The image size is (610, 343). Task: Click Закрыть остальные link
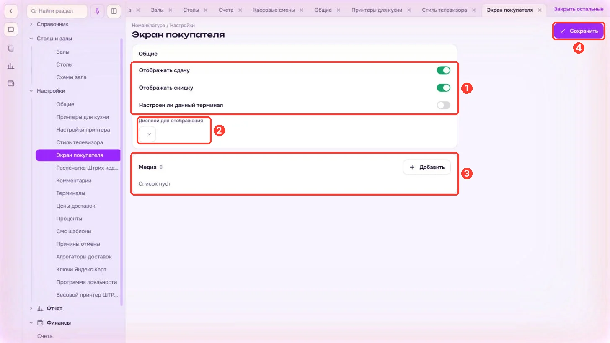tap(579, 9)
